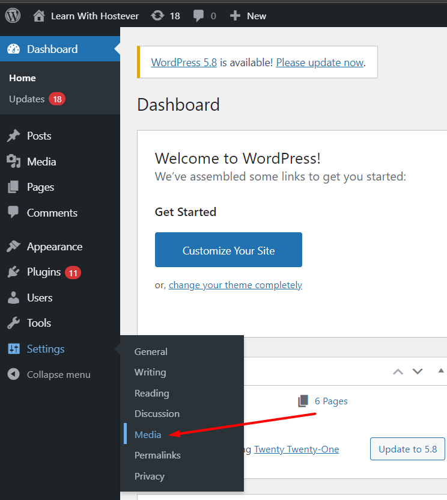Click the plus icon next to New
The height and width of the screenshot is (500, 447).
click(x=235, y=16)
